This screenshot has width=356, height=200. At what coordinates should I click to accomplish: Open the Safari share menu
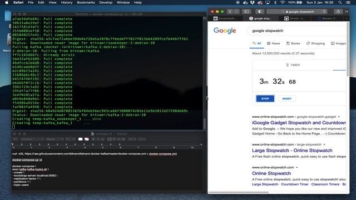coord(338,12)
